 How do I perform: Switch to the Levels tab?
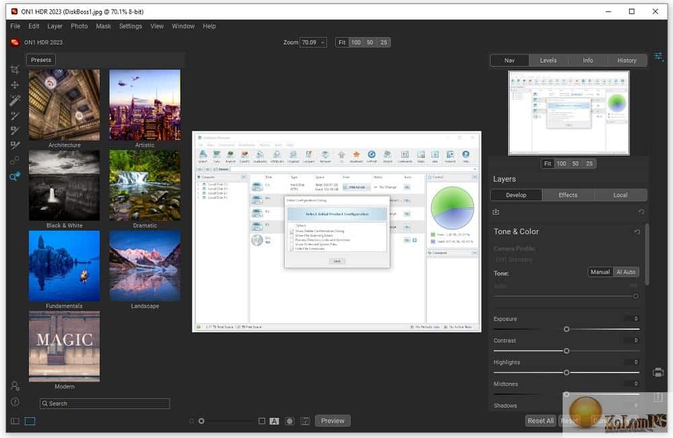click(548, 61)
